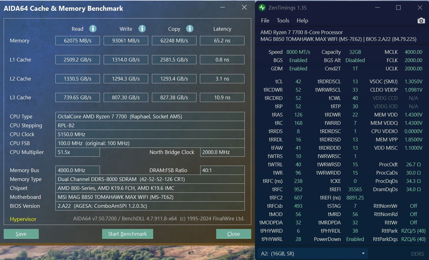Click the Memory Type DDR5-8000 field
This screenshot has height=260, width=429.
pyautogui.click(x=150, y=179)
